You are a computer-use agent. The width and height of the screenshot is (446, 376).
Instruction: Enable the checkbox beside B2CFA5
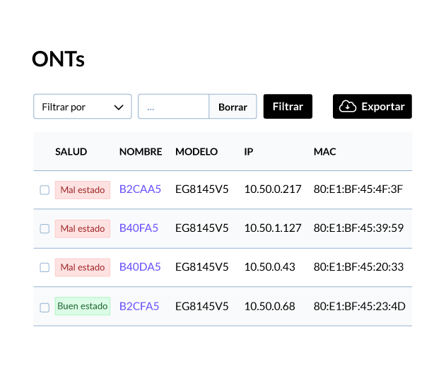tap(45, 307)
